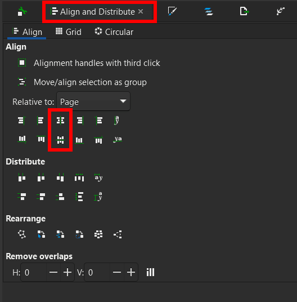Screen dimensions: 297x302
Task: Switch to the Grid tab
Action: click(69, 32)
